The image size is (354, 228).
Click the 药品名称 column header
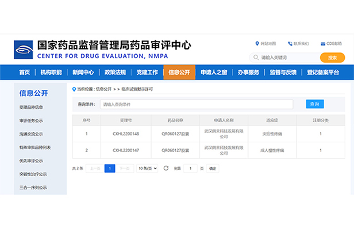tap(175, 120)
